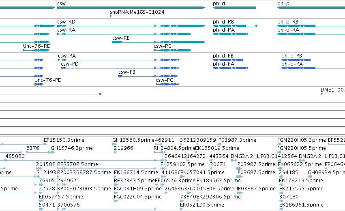Click the 485080 feature label
Viewport: 345px width, 211px height.
[x=15, y=156]
